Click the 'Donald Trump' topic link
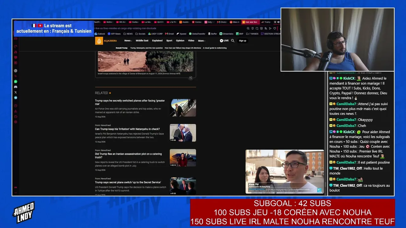The width and height of the screenshot is (406, 228). coord(121,48)
